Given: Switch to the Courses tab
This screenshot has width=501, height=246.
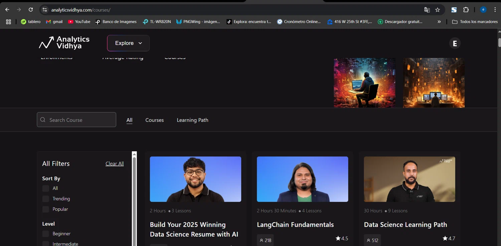Looking at the screenshot, I should 154,120.
